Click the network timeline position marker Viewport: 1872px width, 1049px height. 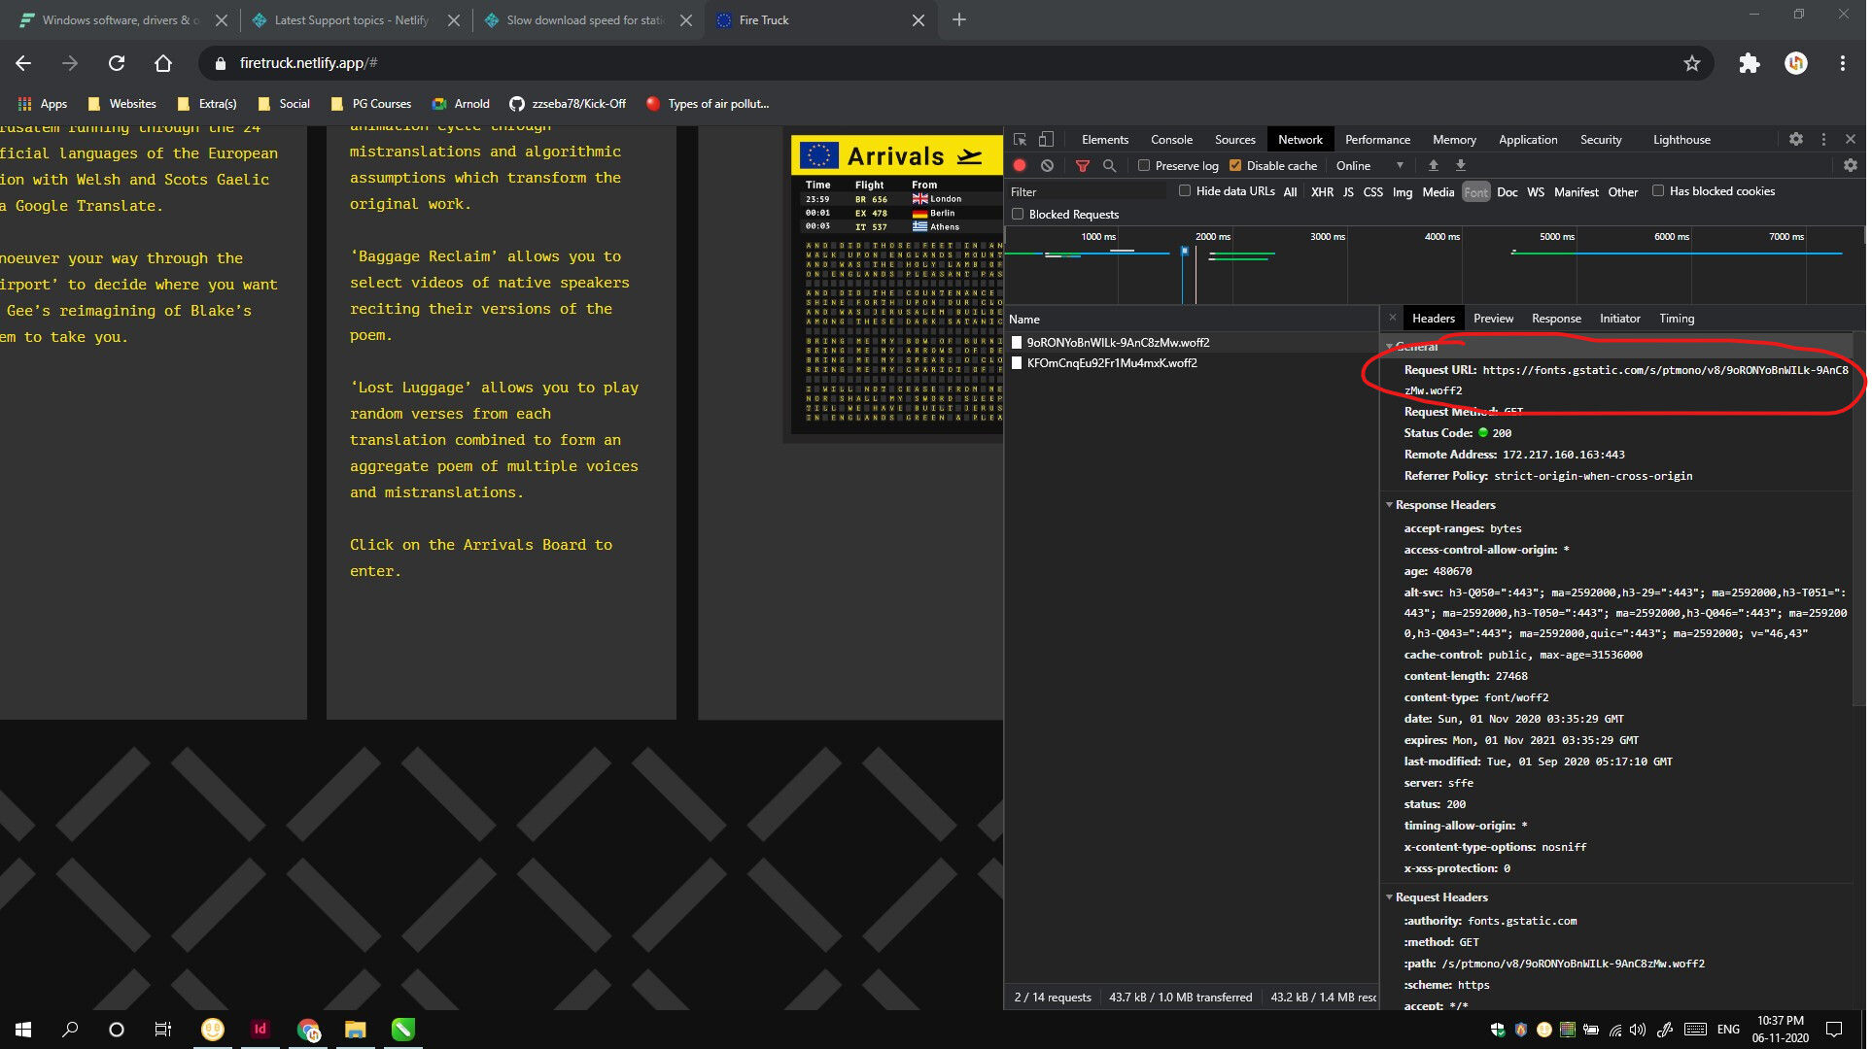coord(1184,252)
